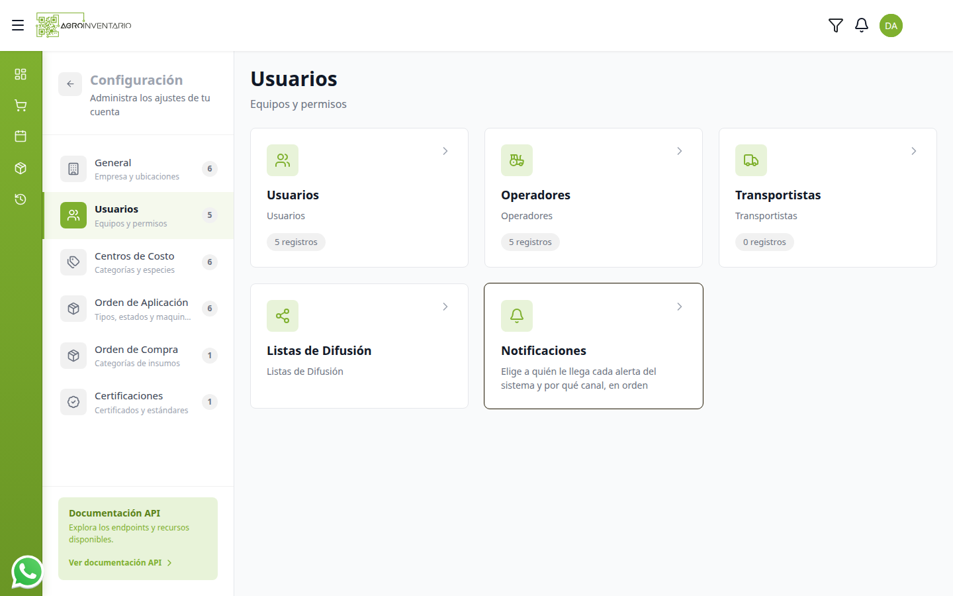Viewport: 953px width, 596px height.
Task: Open the Operadores card title
Action: click(535, 195)
